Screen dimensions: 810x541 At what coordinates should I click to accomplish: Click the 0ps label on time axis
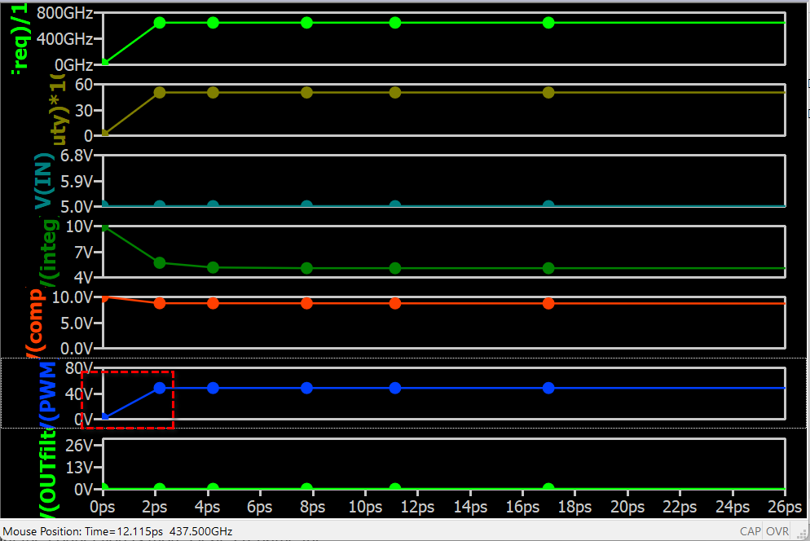coord(103,507)
